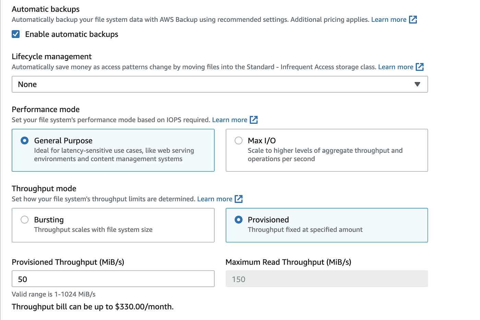Click the Lifecycle management dropdown arrow

coord(417,84)
